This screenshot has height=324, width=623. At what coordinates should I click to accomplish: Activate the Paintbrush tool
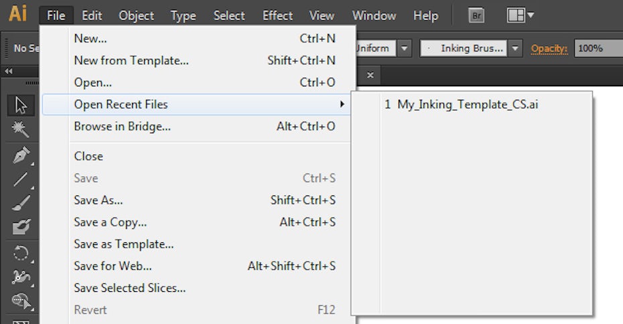(x=21, y=203)
